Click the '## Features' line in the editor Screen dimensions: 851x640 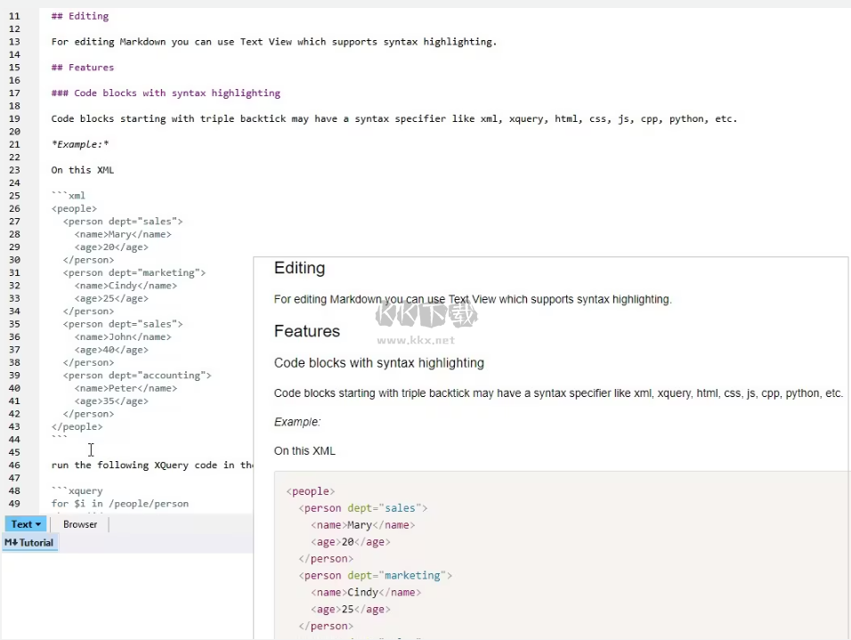coord(83,68)
